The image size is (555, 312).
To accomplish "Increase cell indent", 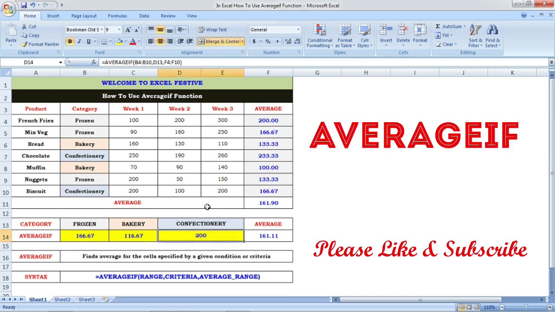I will click(190, 42).
